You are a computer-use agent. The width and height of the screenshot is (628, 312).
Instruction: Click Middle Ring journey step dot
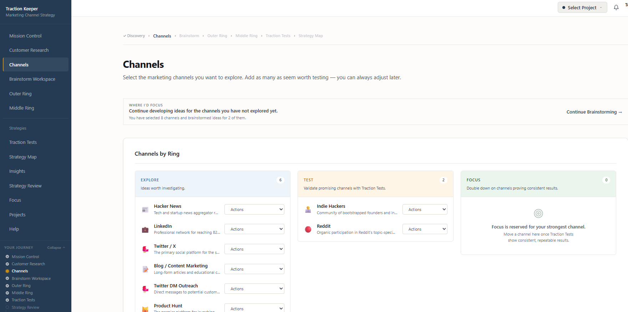7,293
